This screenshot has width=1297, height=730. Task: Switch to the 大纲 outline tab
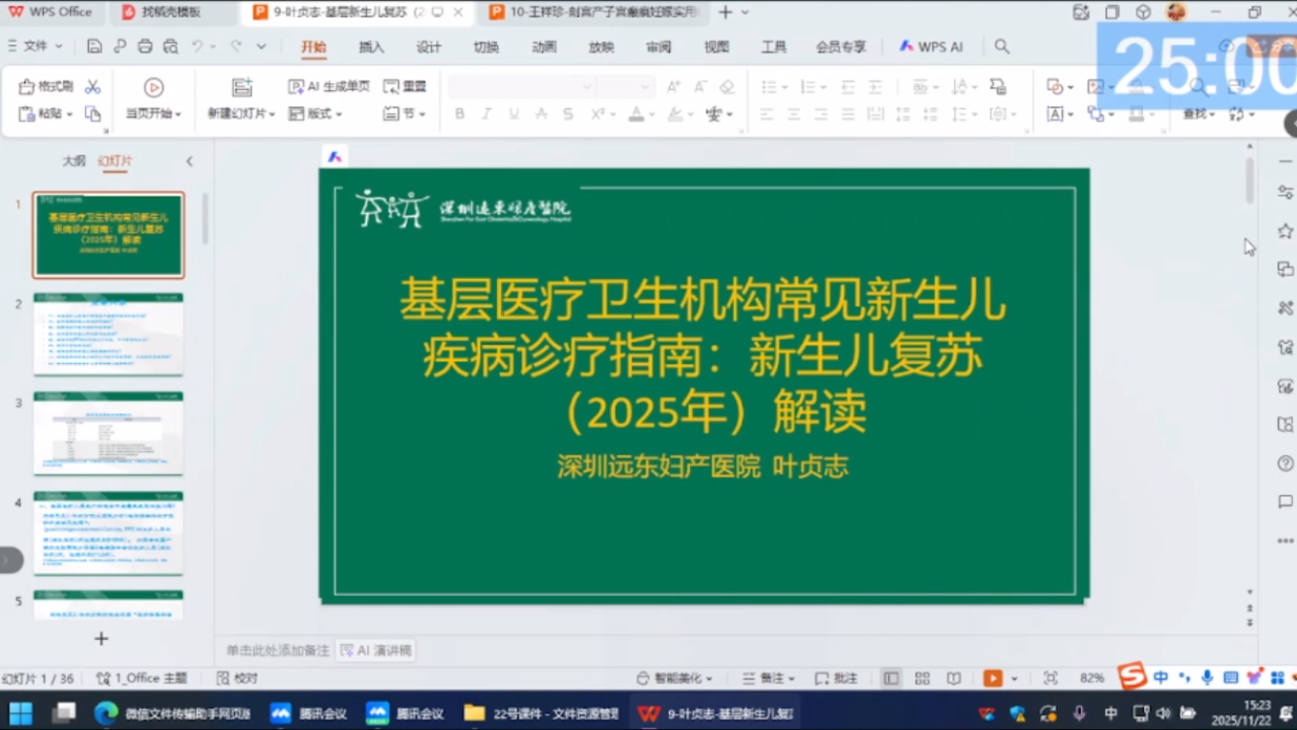click(x=74, y=161)
